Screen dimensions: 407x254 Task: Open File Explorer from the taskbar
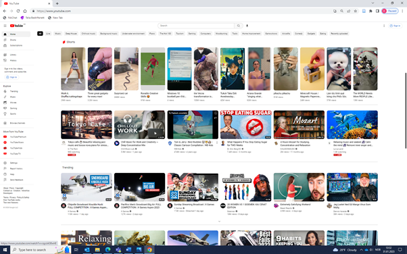[x=97, y=250]
